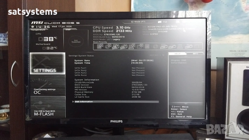Click the Motherboard temperature 32°C readout
Viewport: 249px width, 140px height.
(50, 48)
